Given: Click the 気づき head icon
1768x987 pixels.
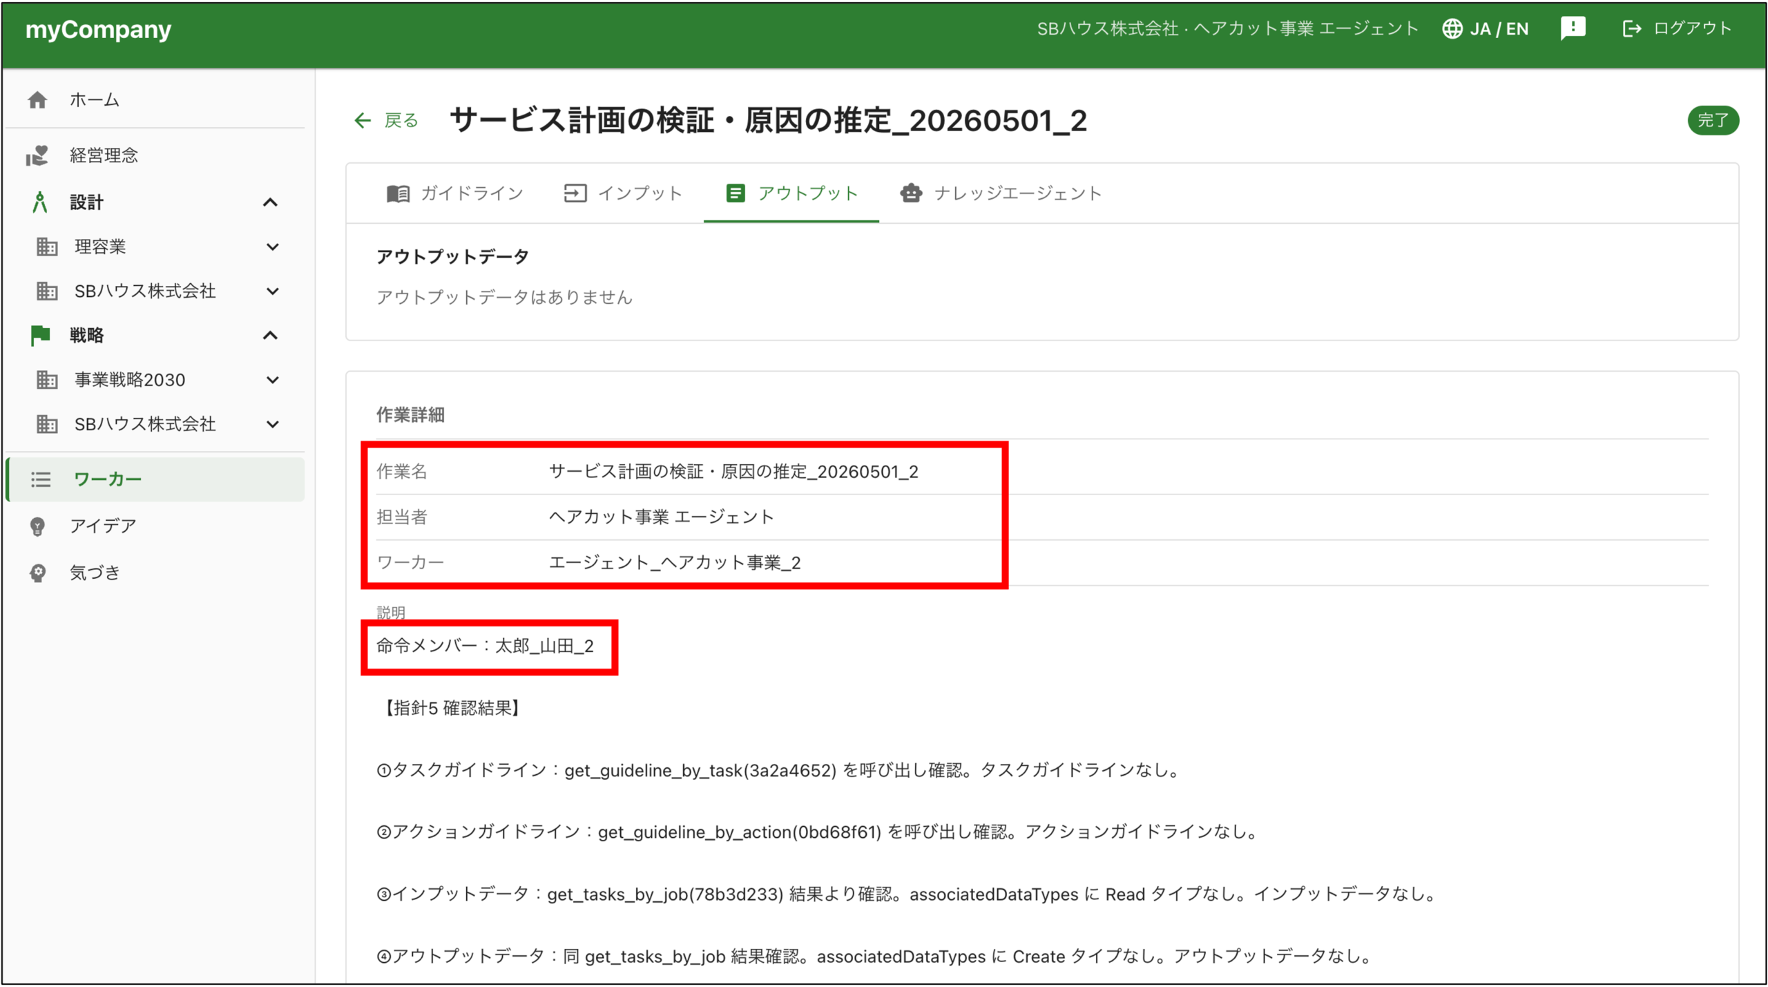Looking at the screenshot, I should pos(37,573).
